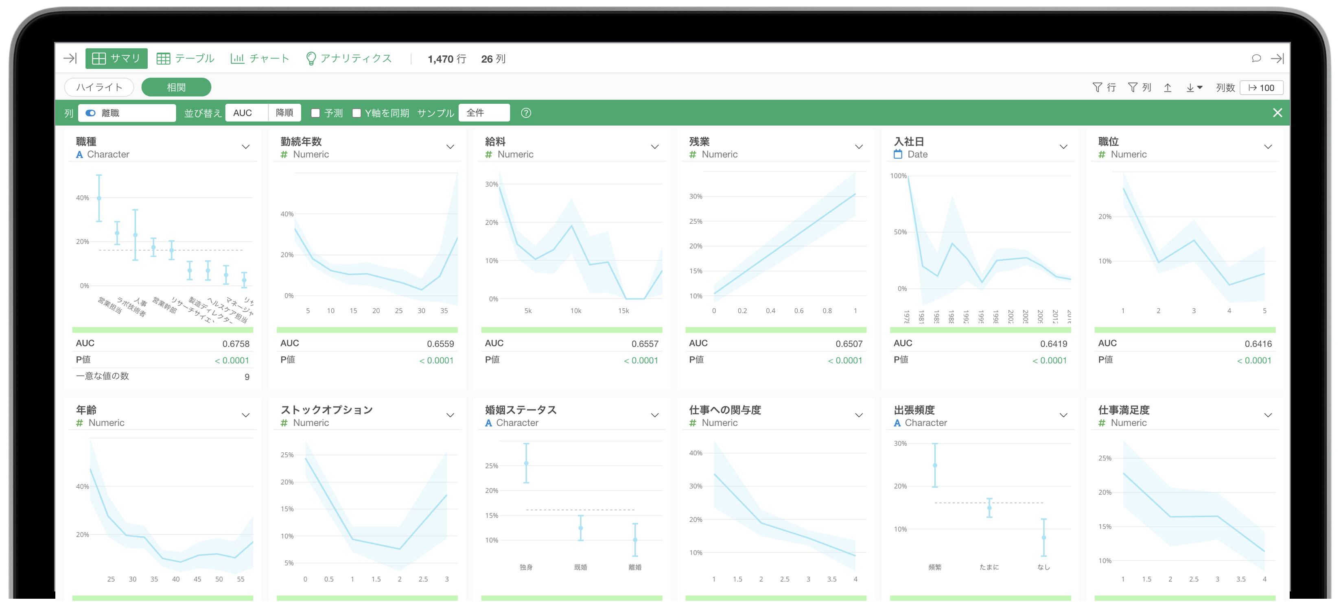Click the Character type icon under 職種
The image size is (1343, 602).
tap(79, 155)
